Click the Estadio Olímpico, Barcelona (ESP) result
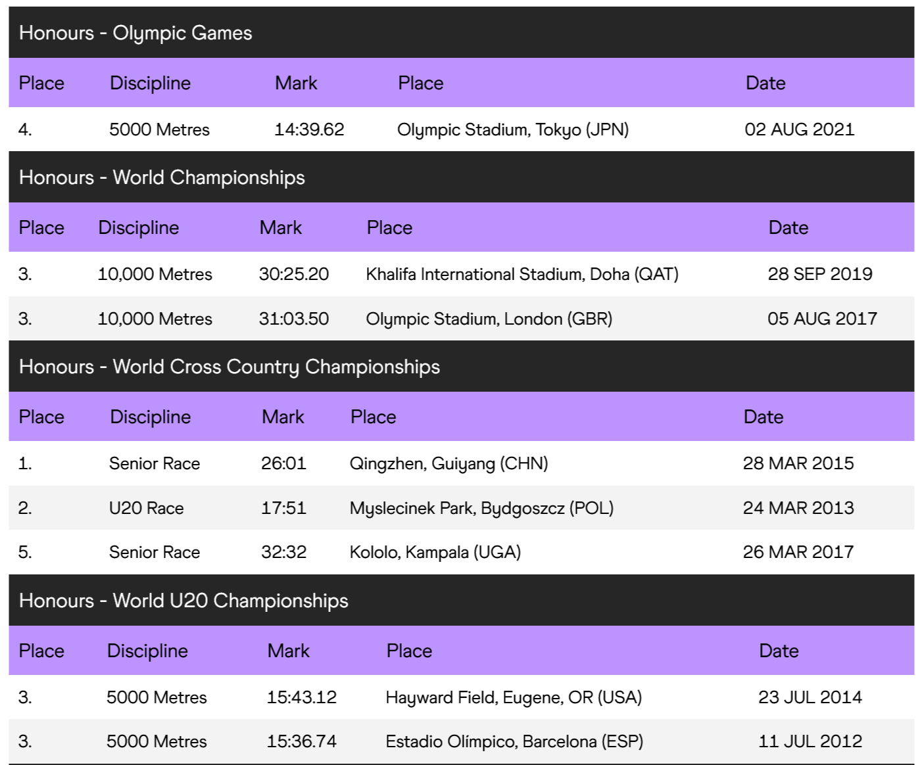 [x=461, y=741]
